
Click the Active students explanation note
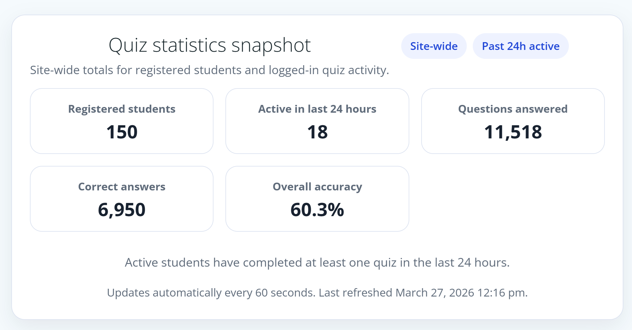(x=317, y=263)
